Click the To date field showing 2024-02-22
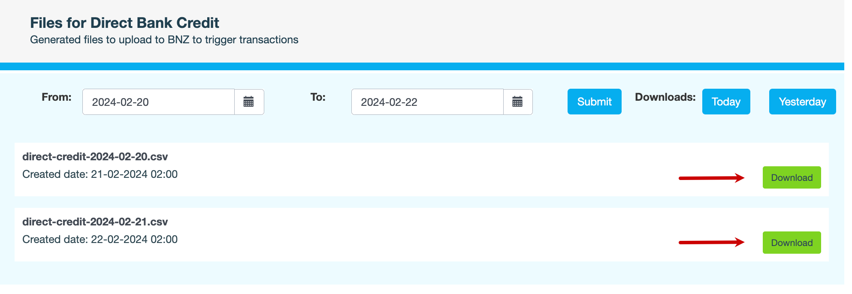The image size is (852, 294). (427, 102)
